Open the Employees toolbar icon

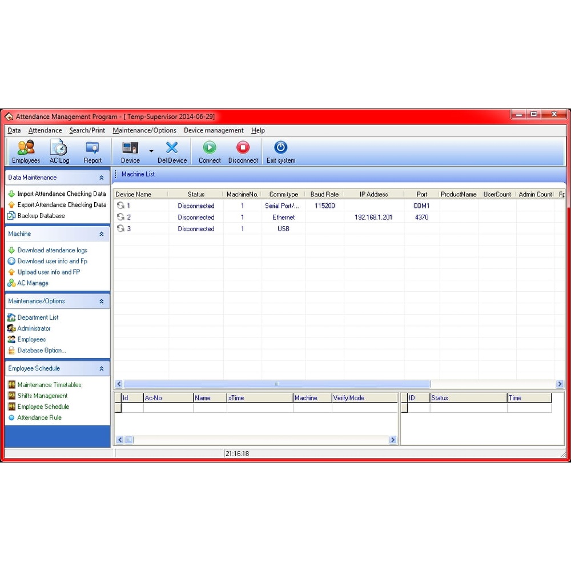click(25, 150)
